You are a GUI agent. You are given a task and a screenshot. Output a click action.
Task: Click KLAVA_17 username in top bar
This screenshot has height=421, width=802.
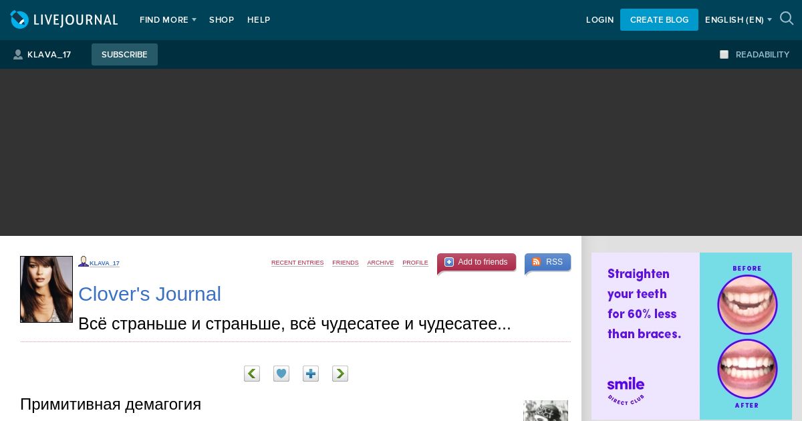click(x=49, y=55)
